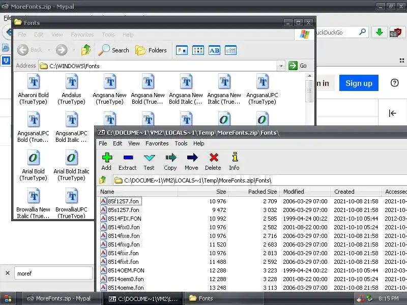The width and height of the screenshot is (407, 305).
Task: Open the Favorites menu in 7-Zip
Action: point(157,143)
